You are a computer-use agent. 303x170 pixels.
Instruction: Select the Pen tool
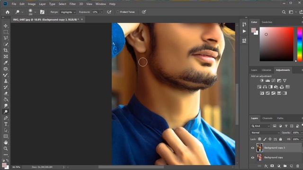coord(6,118)
